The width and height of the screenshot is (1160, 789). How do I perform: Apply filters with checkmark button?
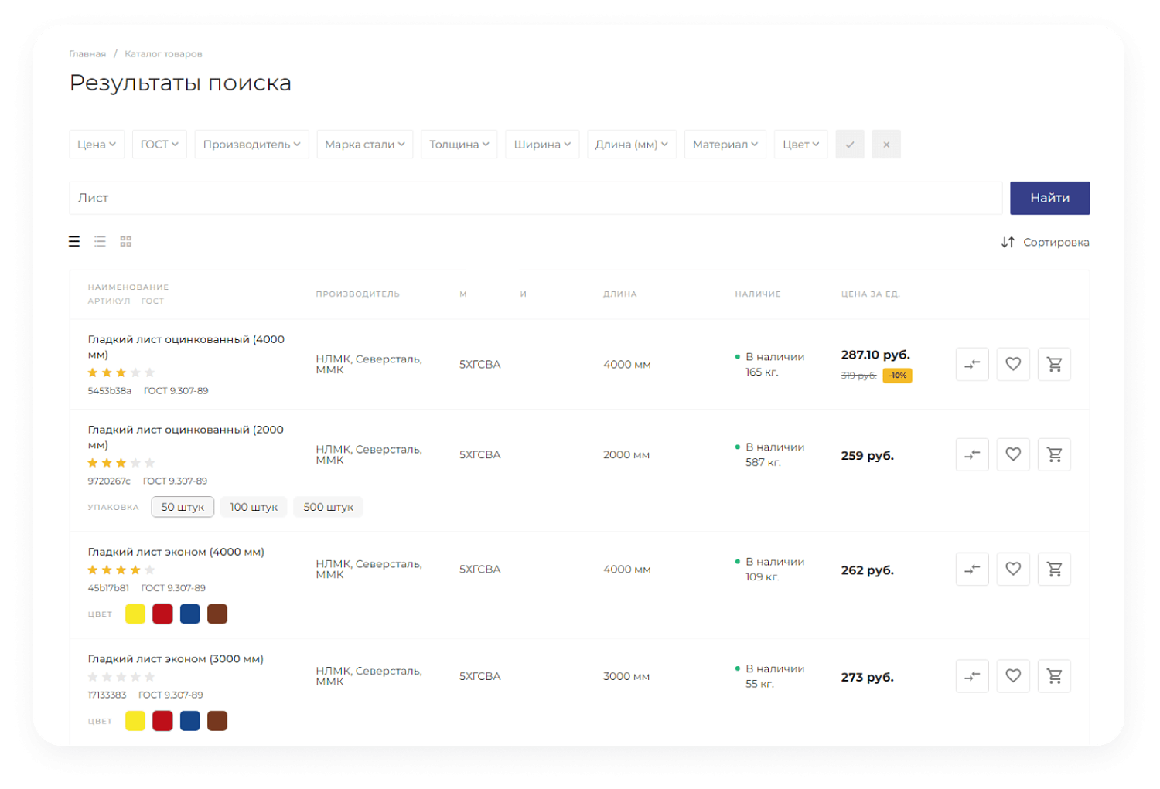point(850,145)
